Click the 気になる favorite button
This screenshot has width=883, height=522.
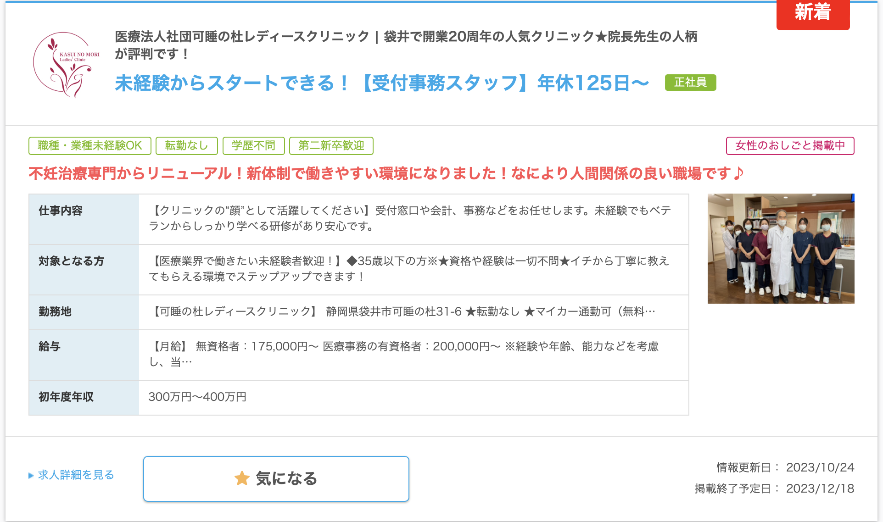(276, 478)
